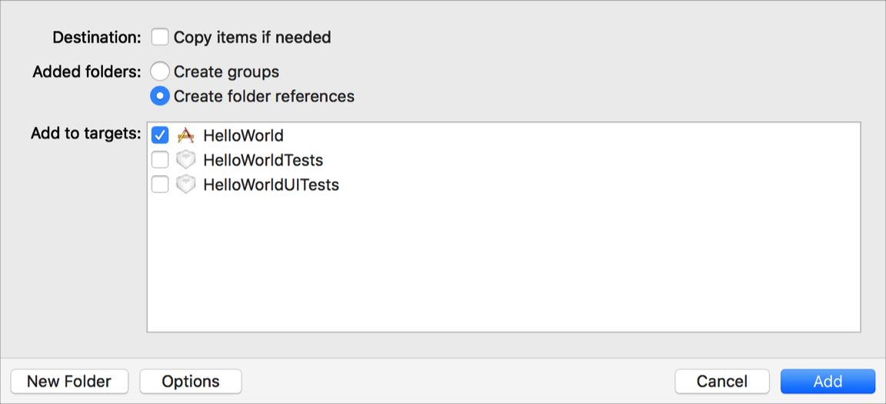Click the HelloWorld app target icon
This screenshot has height=404, width=886.
pos(185,136)
